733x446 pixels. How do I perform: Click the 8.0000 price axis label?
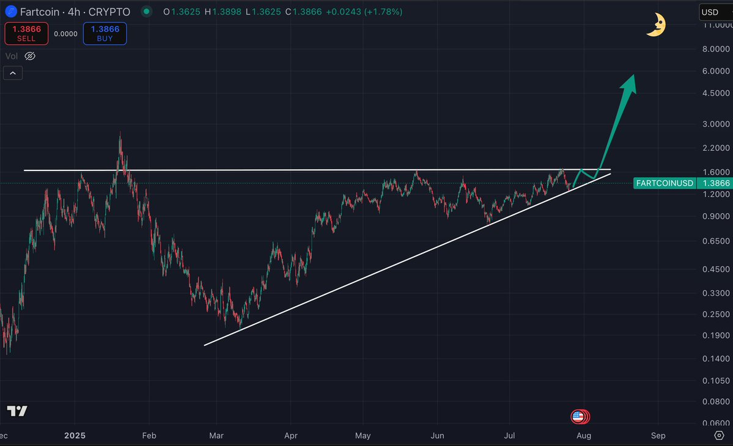[x=716, y=49]
